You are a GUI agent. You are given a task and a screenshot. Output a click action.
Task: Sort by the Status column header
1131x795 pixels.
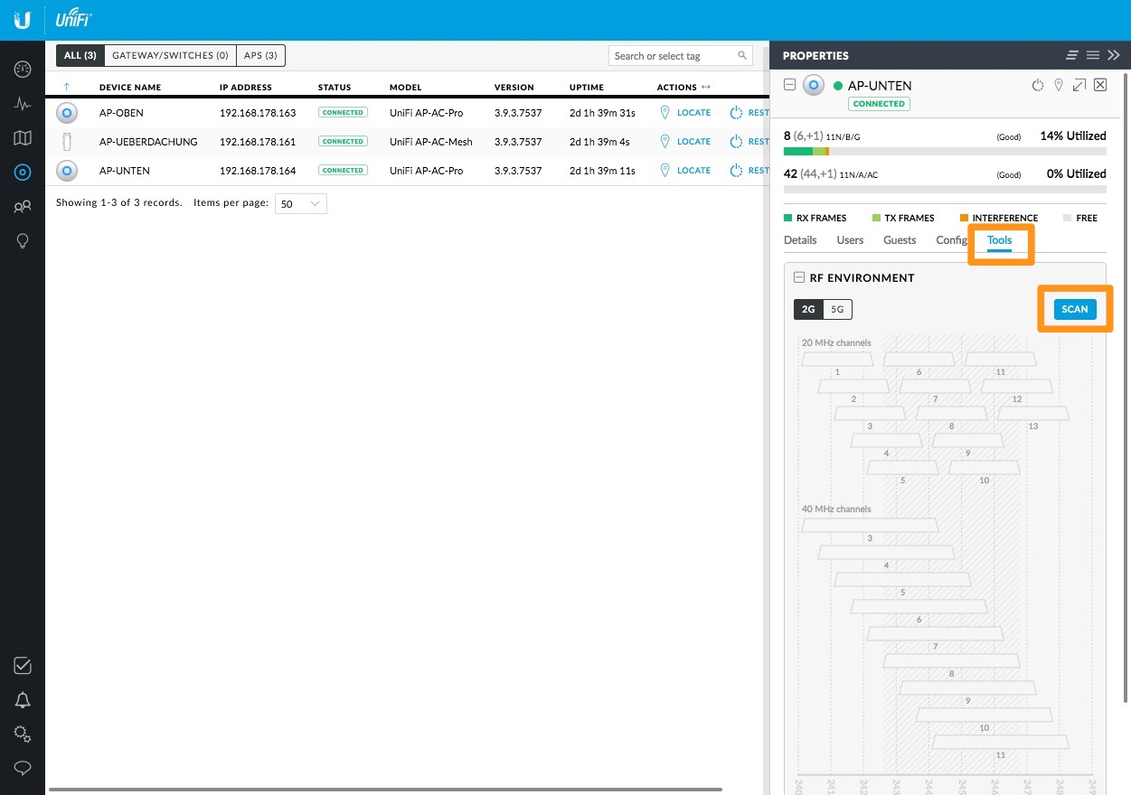click(x=335, y=88)
